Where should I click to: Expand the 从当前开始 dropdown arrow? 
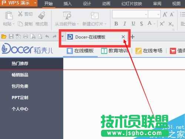coord(78,24)
